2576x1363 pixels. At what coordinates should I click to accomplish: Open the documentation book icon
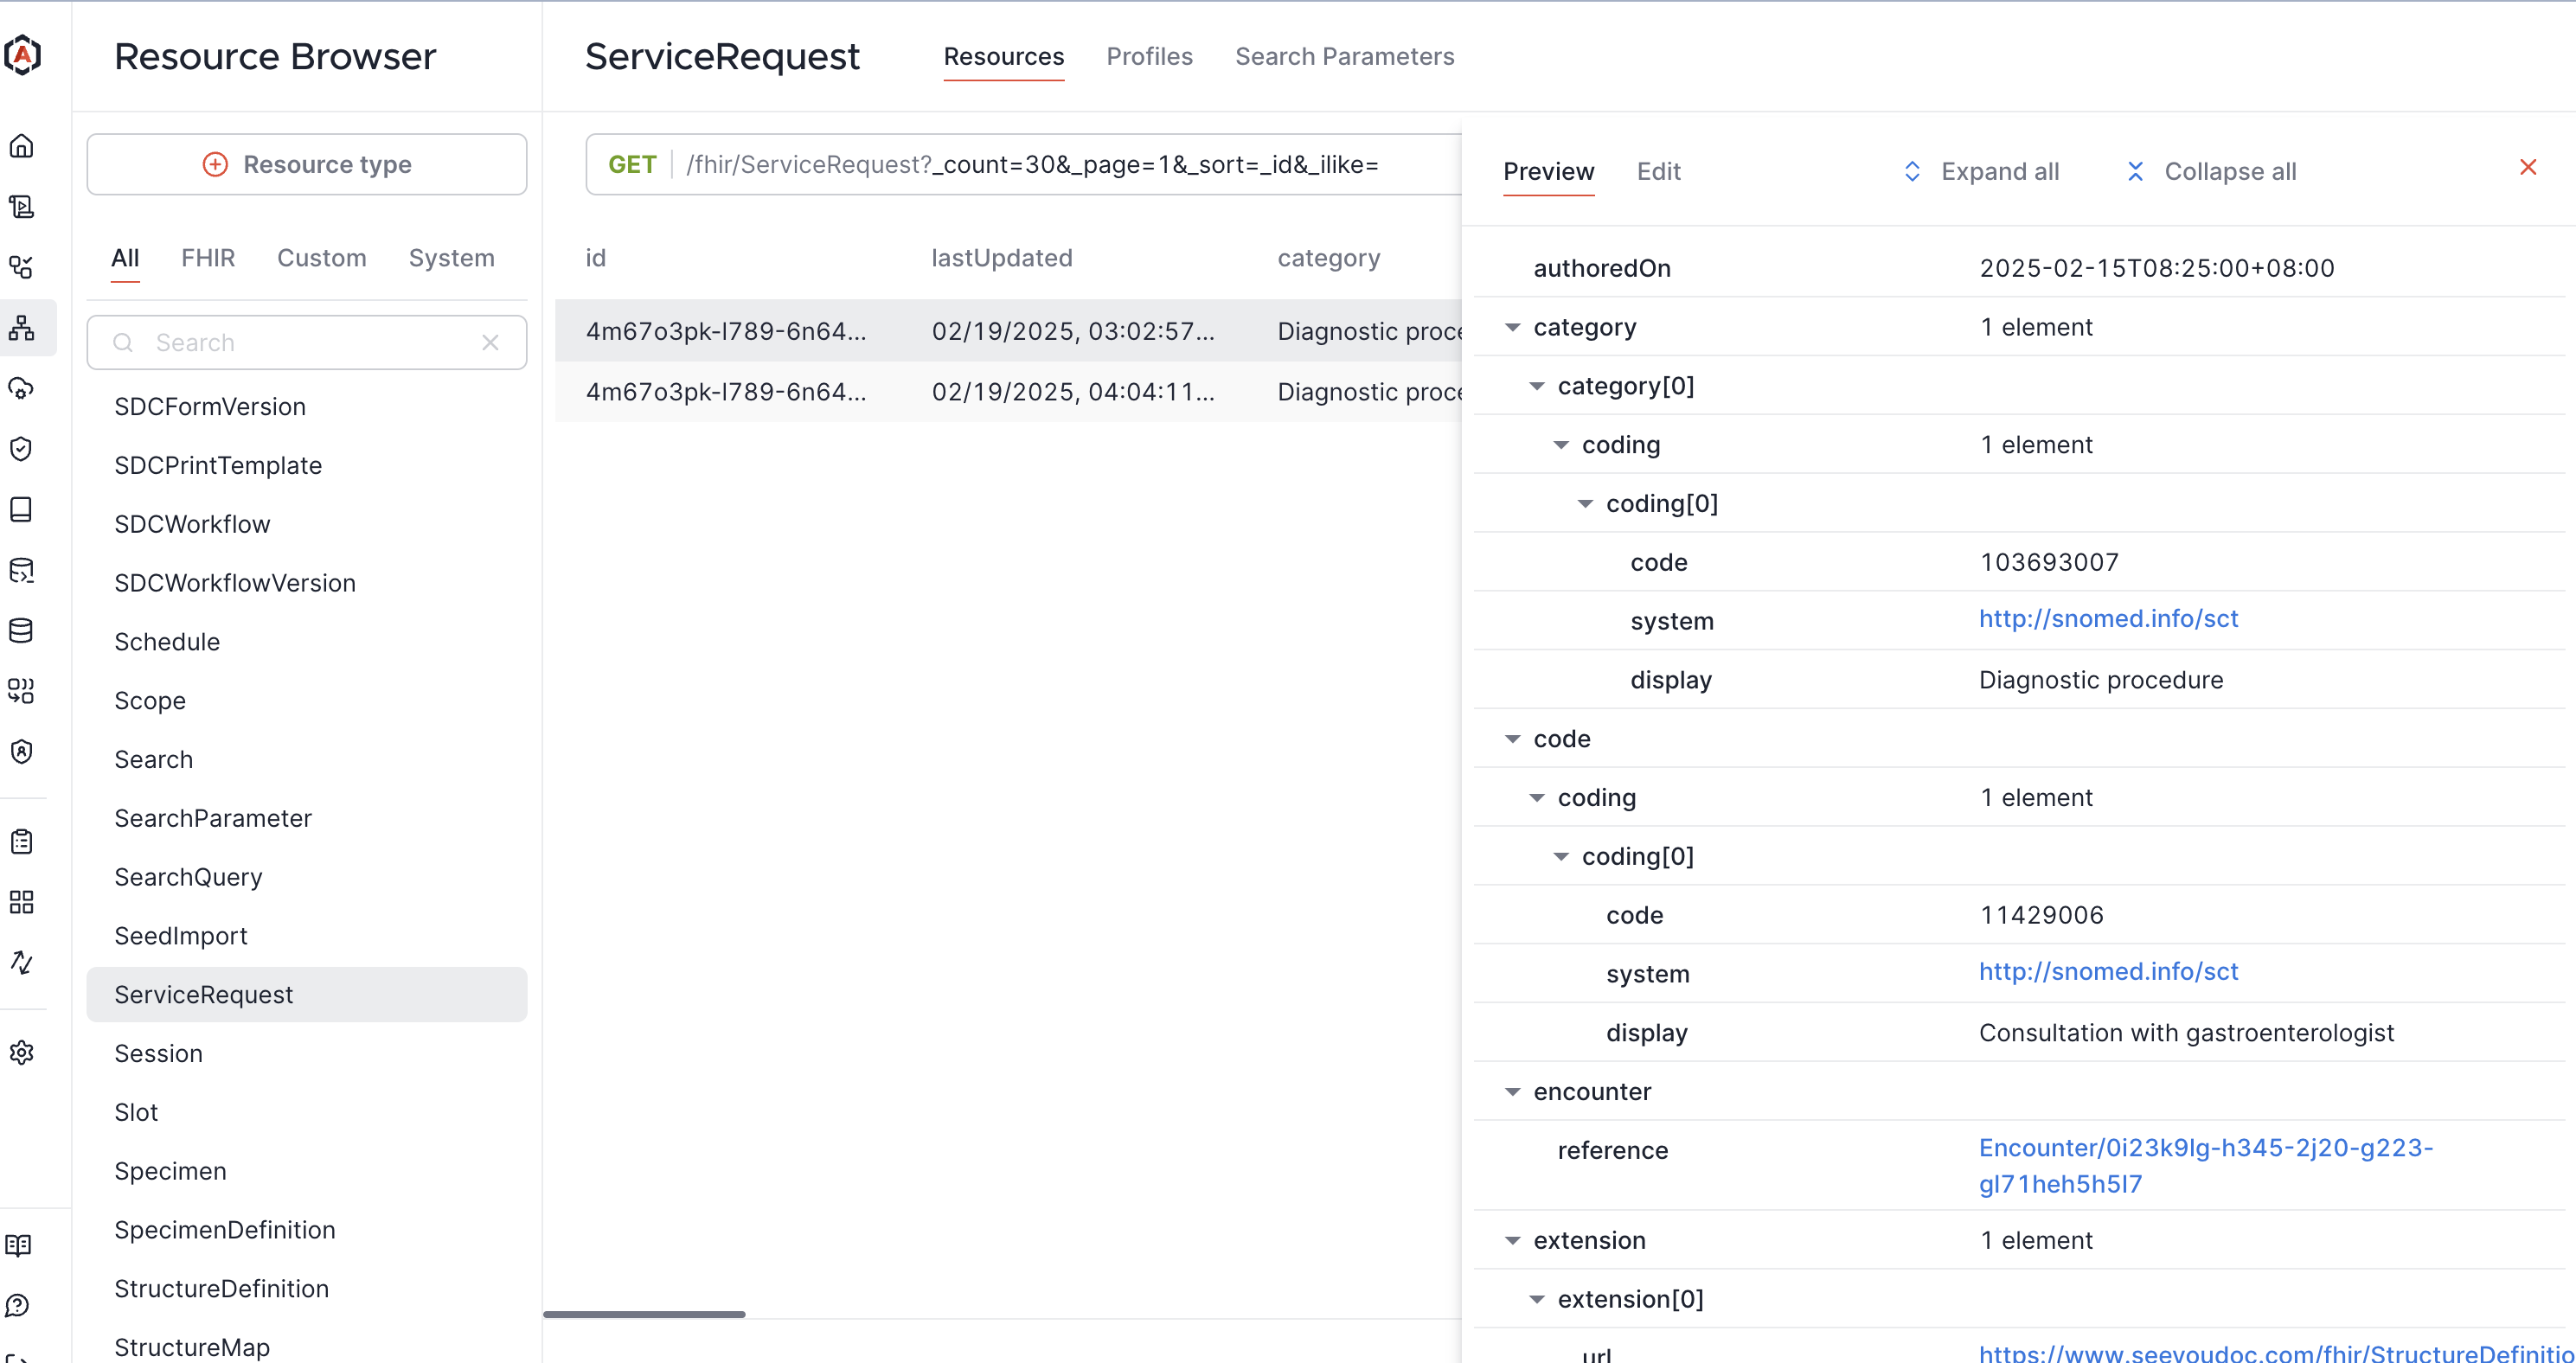(22, 1245)
